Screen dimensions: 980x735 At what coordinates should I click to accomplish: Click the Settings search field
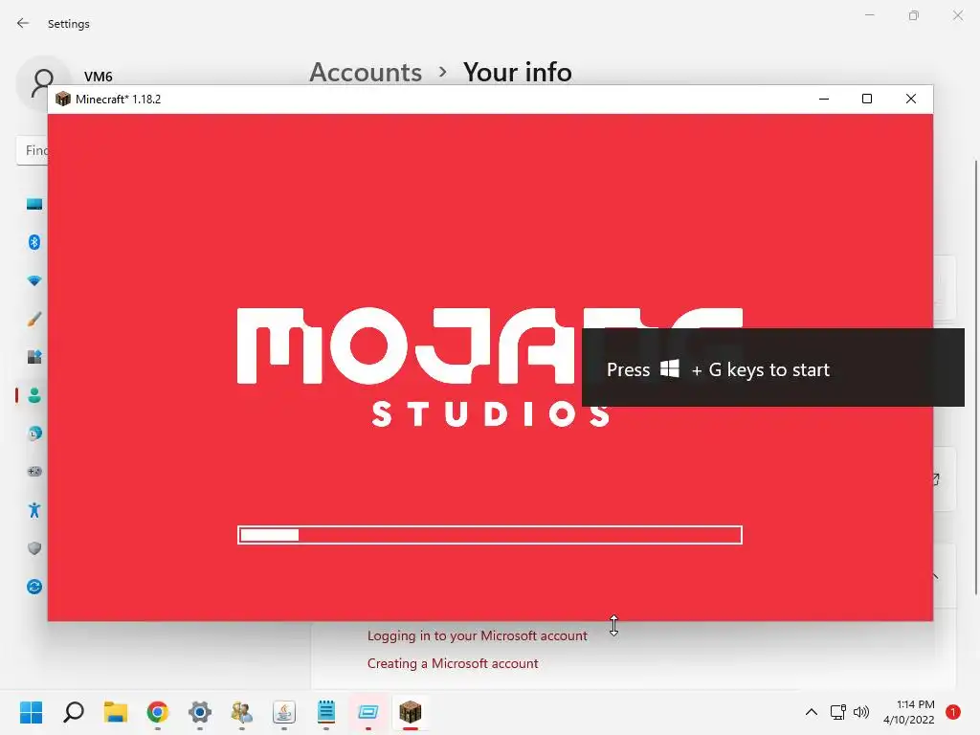(x=33, y=150)
